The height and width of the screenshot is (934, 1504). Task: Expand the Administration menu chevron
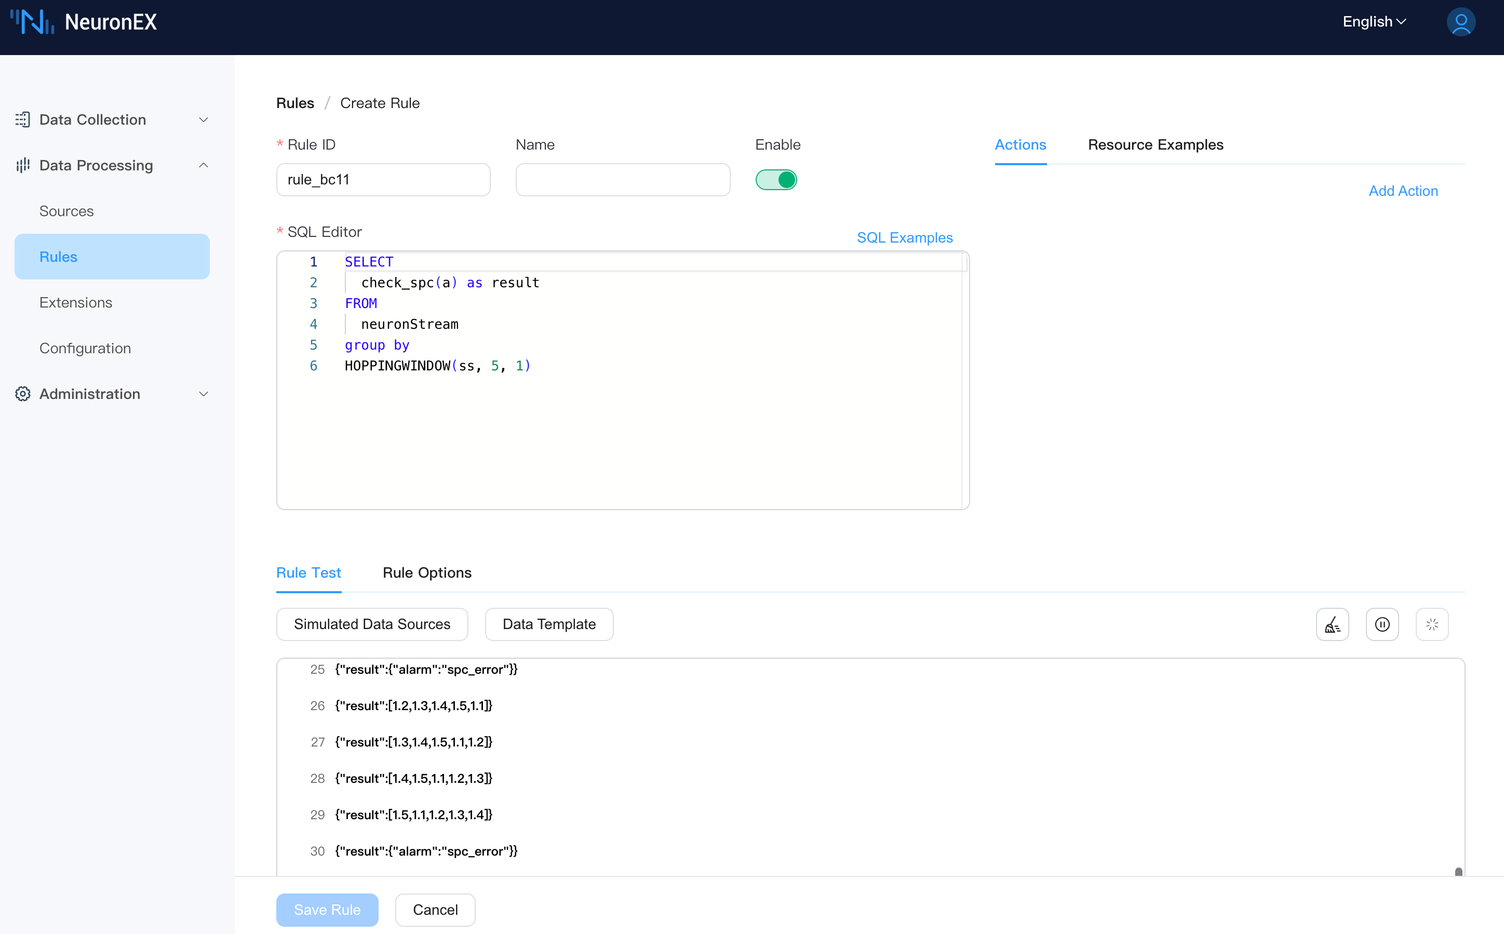click(x=203, y=393)
